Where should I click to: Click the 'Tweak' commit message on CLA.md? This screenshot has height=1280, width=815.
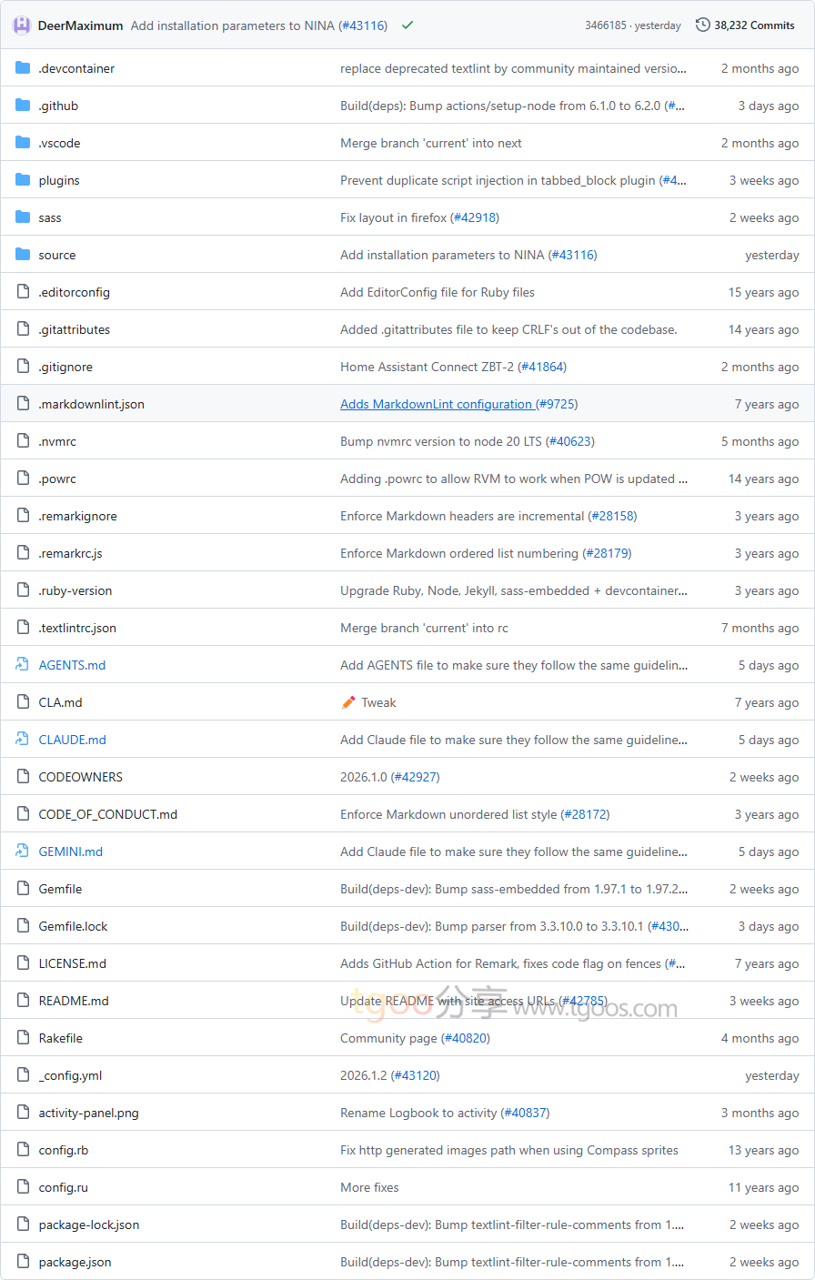378,702
